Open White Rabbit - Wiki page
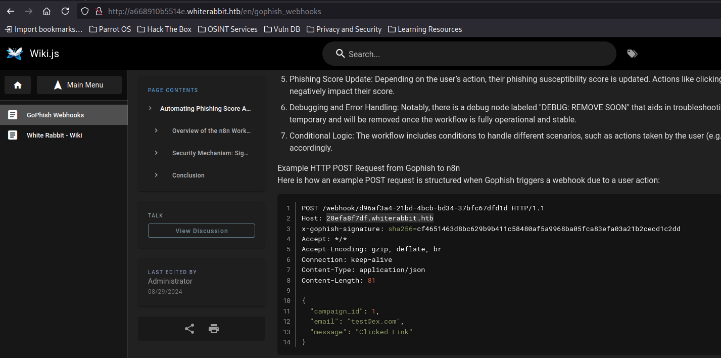The image size is (721, 358). point(54,135)
